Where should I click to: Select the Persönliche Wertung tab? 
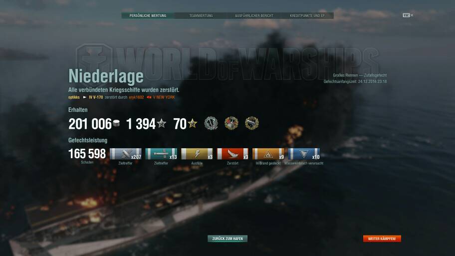(148, 15)
